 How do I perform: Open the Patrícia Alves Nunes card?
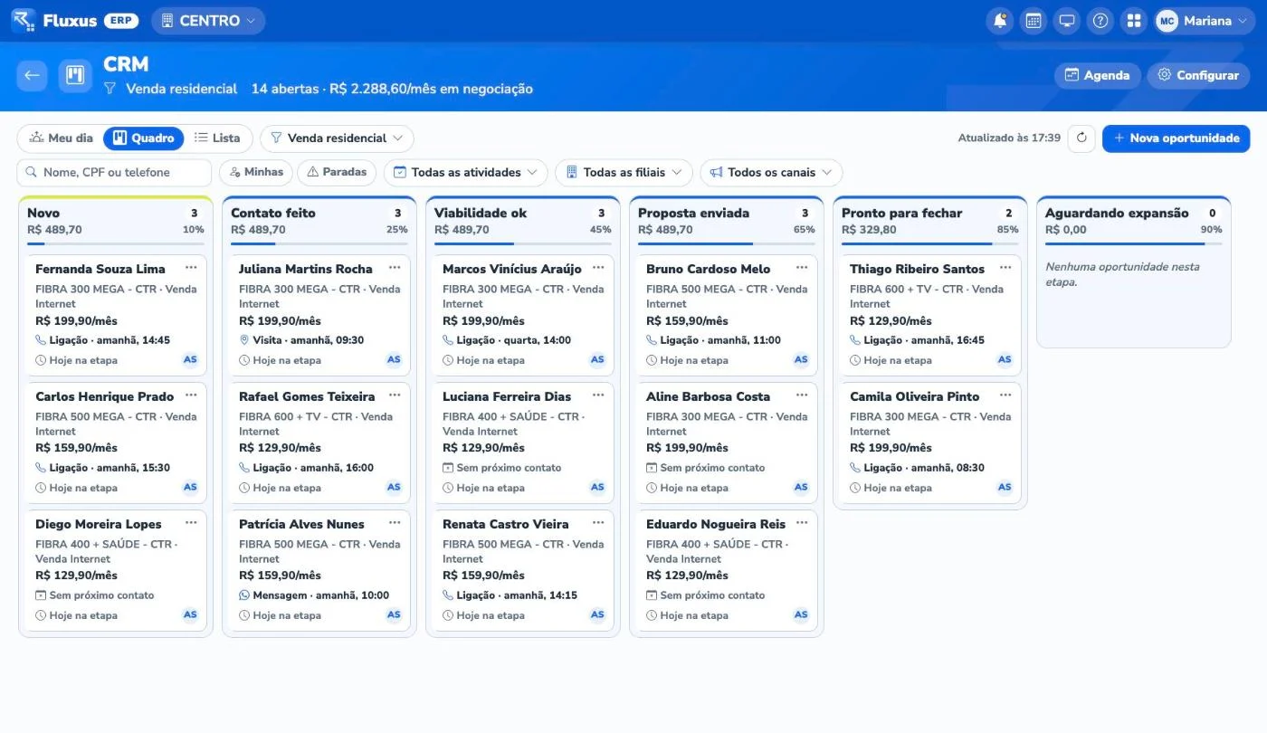[319, 570]
